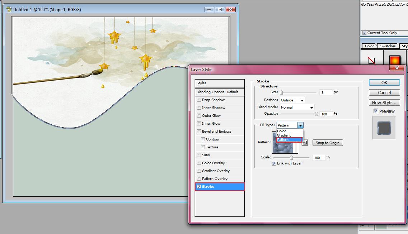Expand the Blend Mode dropdown
Image resolution: width=408 pixels, height=234 pixels.
296,108
